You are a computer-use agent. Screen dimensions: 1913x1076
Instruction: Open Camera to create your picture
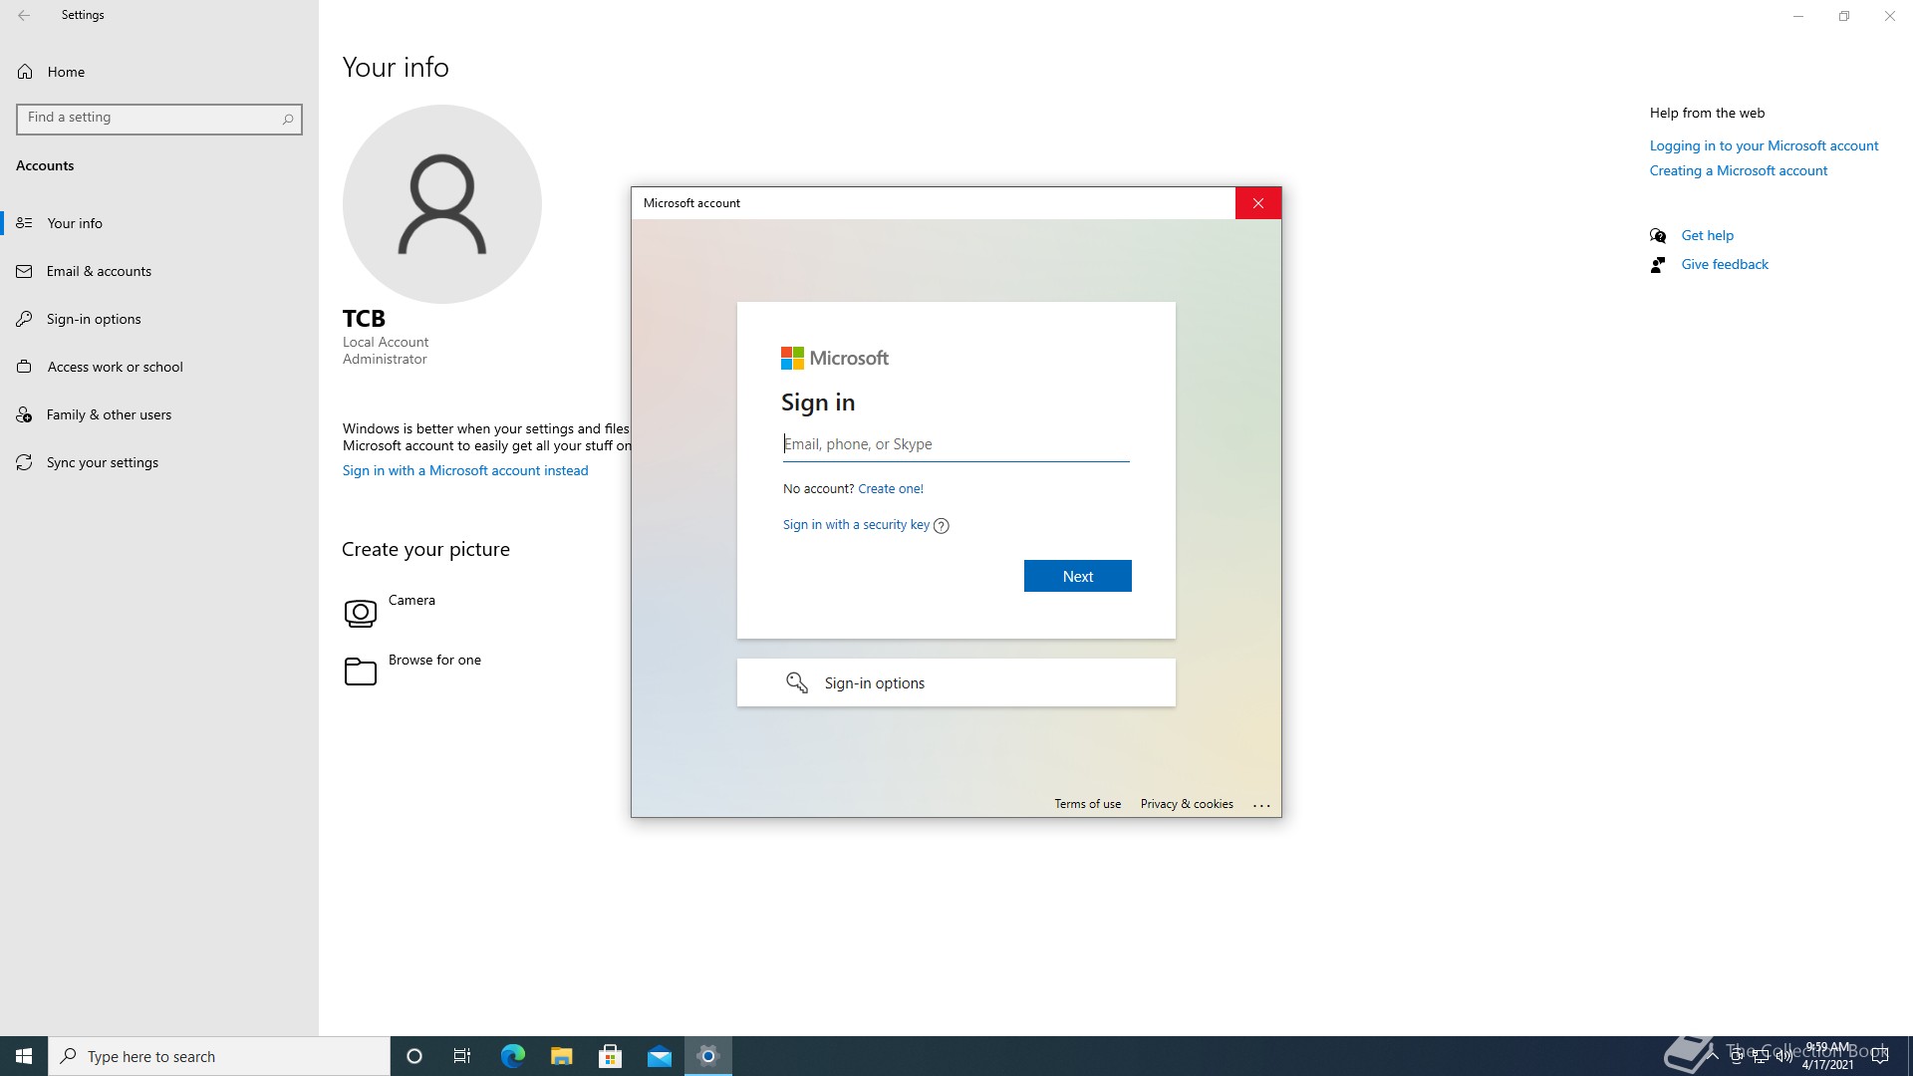click(361, 613)
